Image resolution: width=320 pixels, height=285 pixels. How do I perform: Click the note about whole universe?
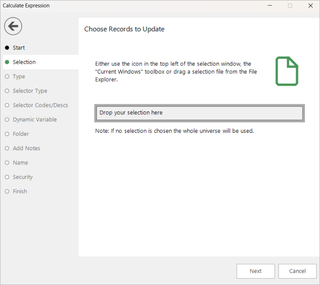click(174, 131)
